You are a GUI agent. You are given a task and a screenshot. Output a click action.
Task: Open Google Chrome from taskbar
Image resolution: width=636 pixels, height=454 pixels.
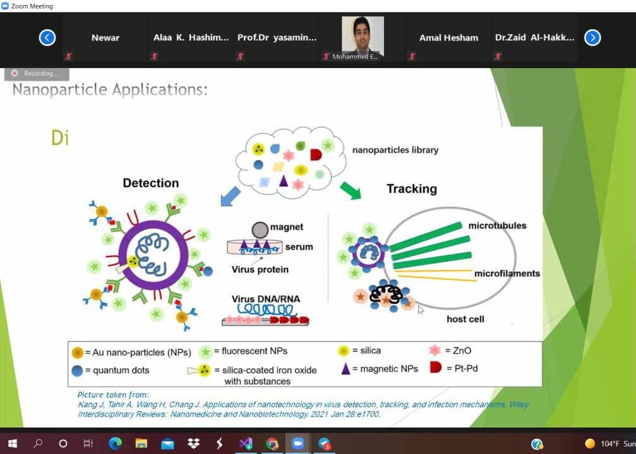coord(272,444)
